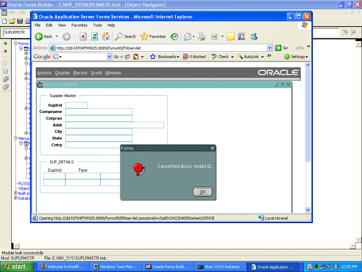Image resolution: width=362 pixels, height=272 pixels.
Task: Click the Back arrow icon in Internet Explorer
Action: 39,36
